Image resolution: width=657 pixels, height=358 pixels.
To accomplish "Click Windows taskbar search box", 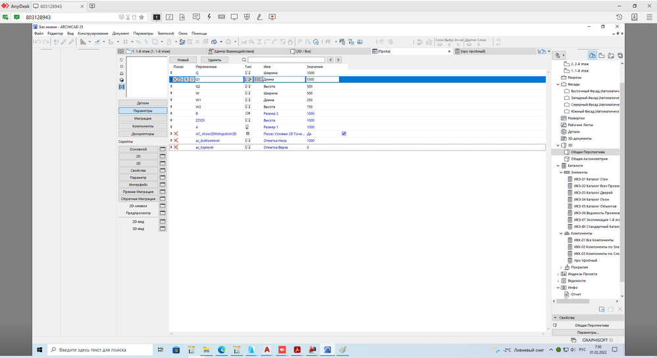I will tap(99, 349).
